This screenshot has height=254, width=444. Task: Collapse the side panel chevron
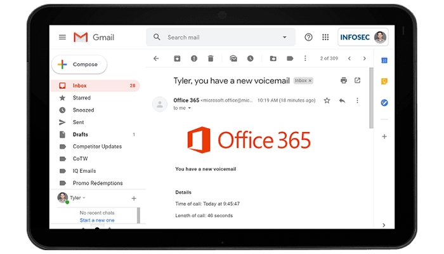(384, 225)
